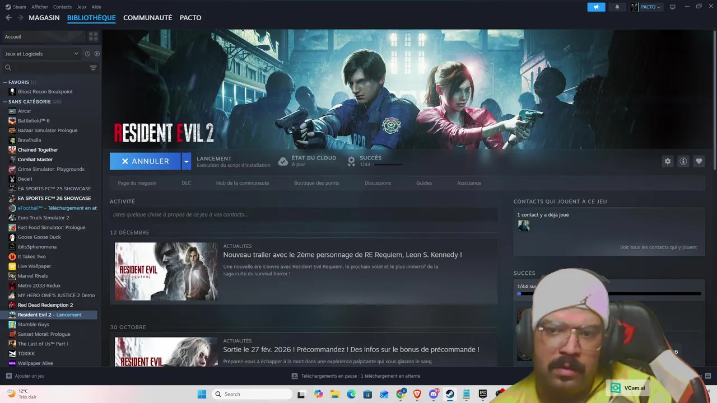Click Ajouter un jeu button
The image size is (717, 403).
(x=25, y=376)
